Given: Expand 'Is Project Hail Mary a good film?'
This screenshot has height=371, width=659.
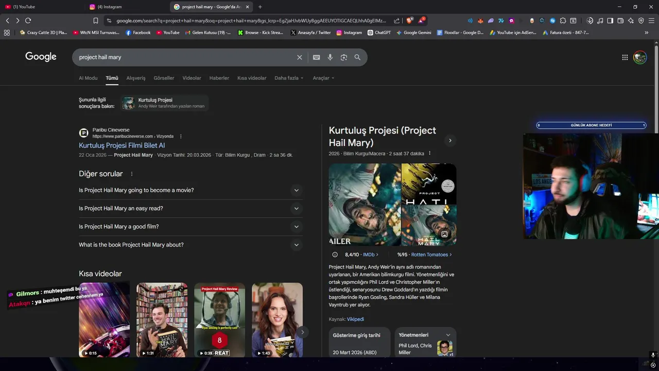Looking at the screenshot, I should tap(190, 227).
